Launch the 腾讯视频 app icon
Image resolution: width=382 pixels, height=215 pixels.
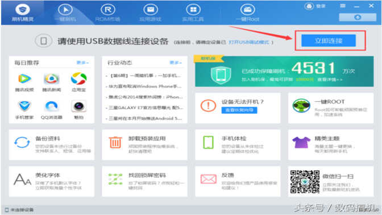[x=24, y=78]
